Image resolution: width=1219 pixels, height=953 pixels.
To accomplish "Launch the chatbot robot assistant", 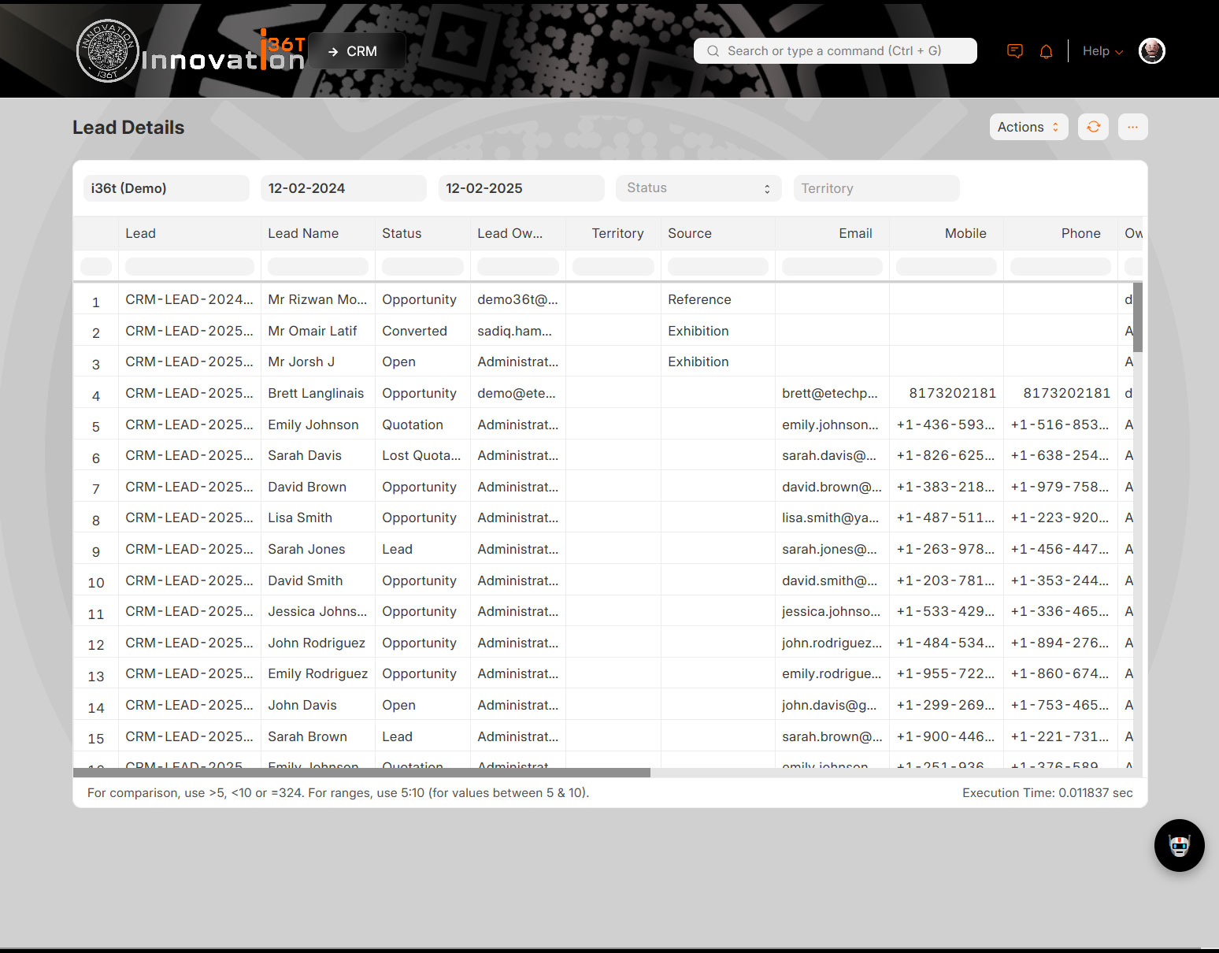I will pyautogui.click(x=1179, y=845).
